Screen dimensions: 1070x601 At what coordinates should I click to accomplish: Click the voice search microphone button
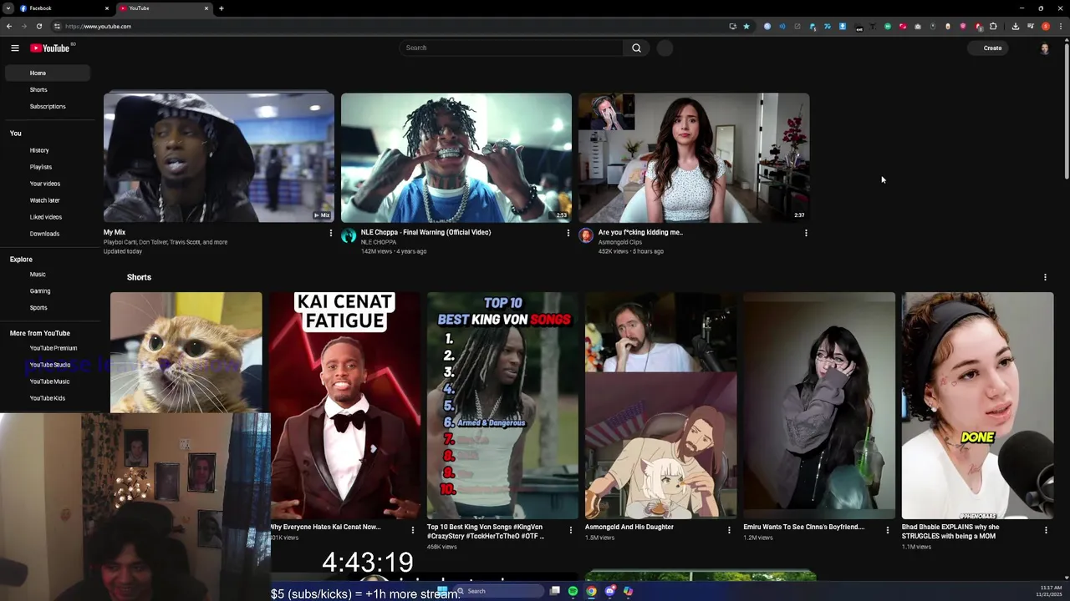[x=665, y=48]
